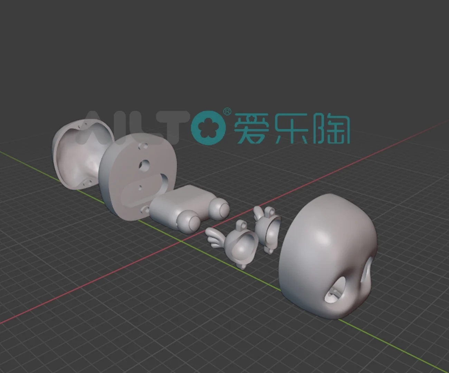Click the registered trademark symbol by logo
449x373 pixels.
click(227, 112)
